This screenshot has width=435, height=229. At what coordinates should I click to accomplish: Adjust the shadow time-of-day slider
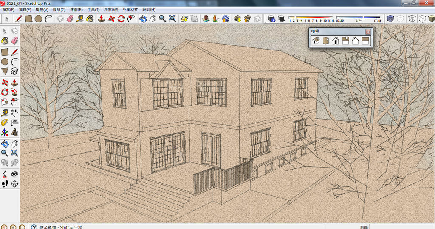tap(359, 19)
